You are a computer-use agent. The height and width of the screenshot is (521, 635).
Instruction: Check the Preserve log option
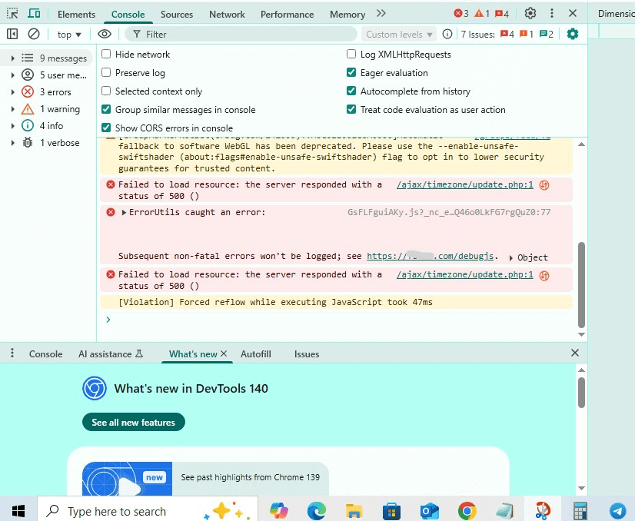[107, 73]
